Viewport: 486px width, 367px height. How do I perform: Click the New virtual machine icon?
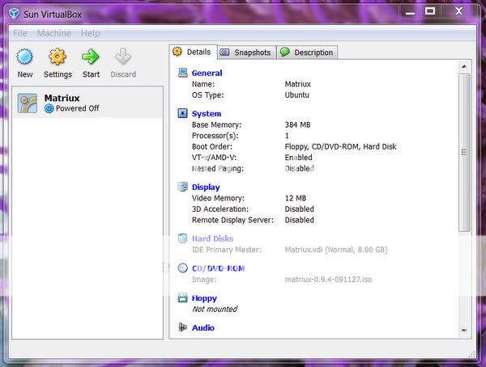coord(24,57)
